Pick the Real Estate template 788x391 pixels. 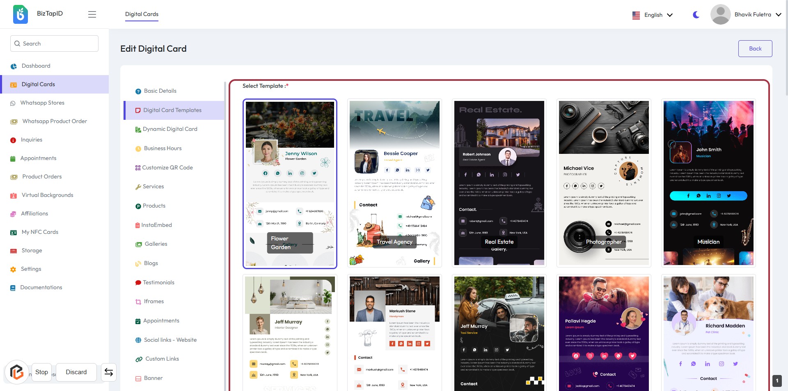499,183
